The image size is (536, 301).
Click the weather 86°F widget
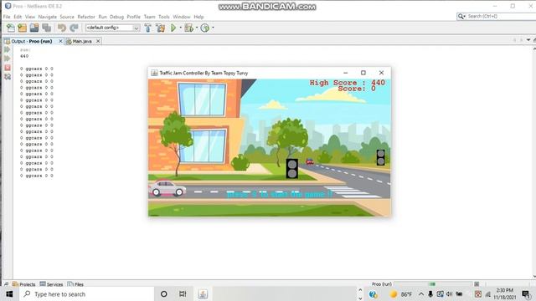pyautogui.click(x=401, y=294)
